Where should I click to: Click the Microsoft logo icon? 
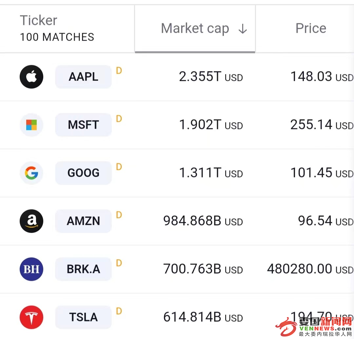[31, 125]
